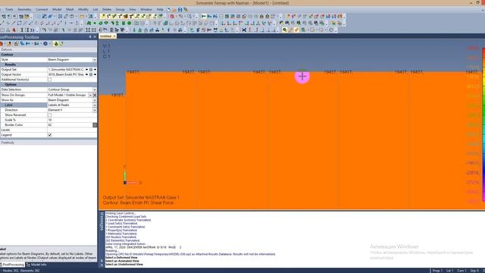Select the PostProcessing bottom tab
The height and width of the screenshot is (273, 485).
point(13,265)
